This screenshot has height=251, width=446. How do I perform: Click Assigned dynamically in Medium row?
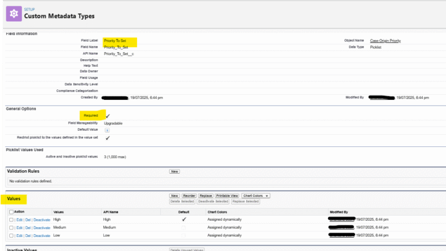coord(224,227)
